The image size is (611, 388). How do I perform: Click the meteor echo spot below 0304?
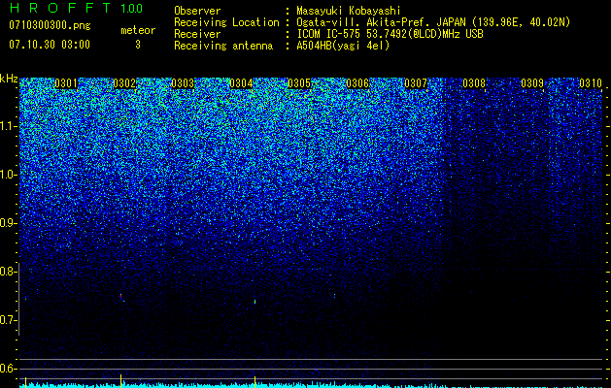click(255, 302)
